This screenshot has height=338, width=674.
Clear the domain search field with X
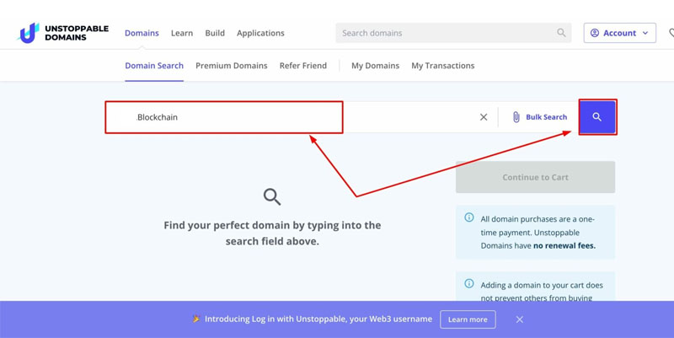pyautogui.click(x=484, y=117)
